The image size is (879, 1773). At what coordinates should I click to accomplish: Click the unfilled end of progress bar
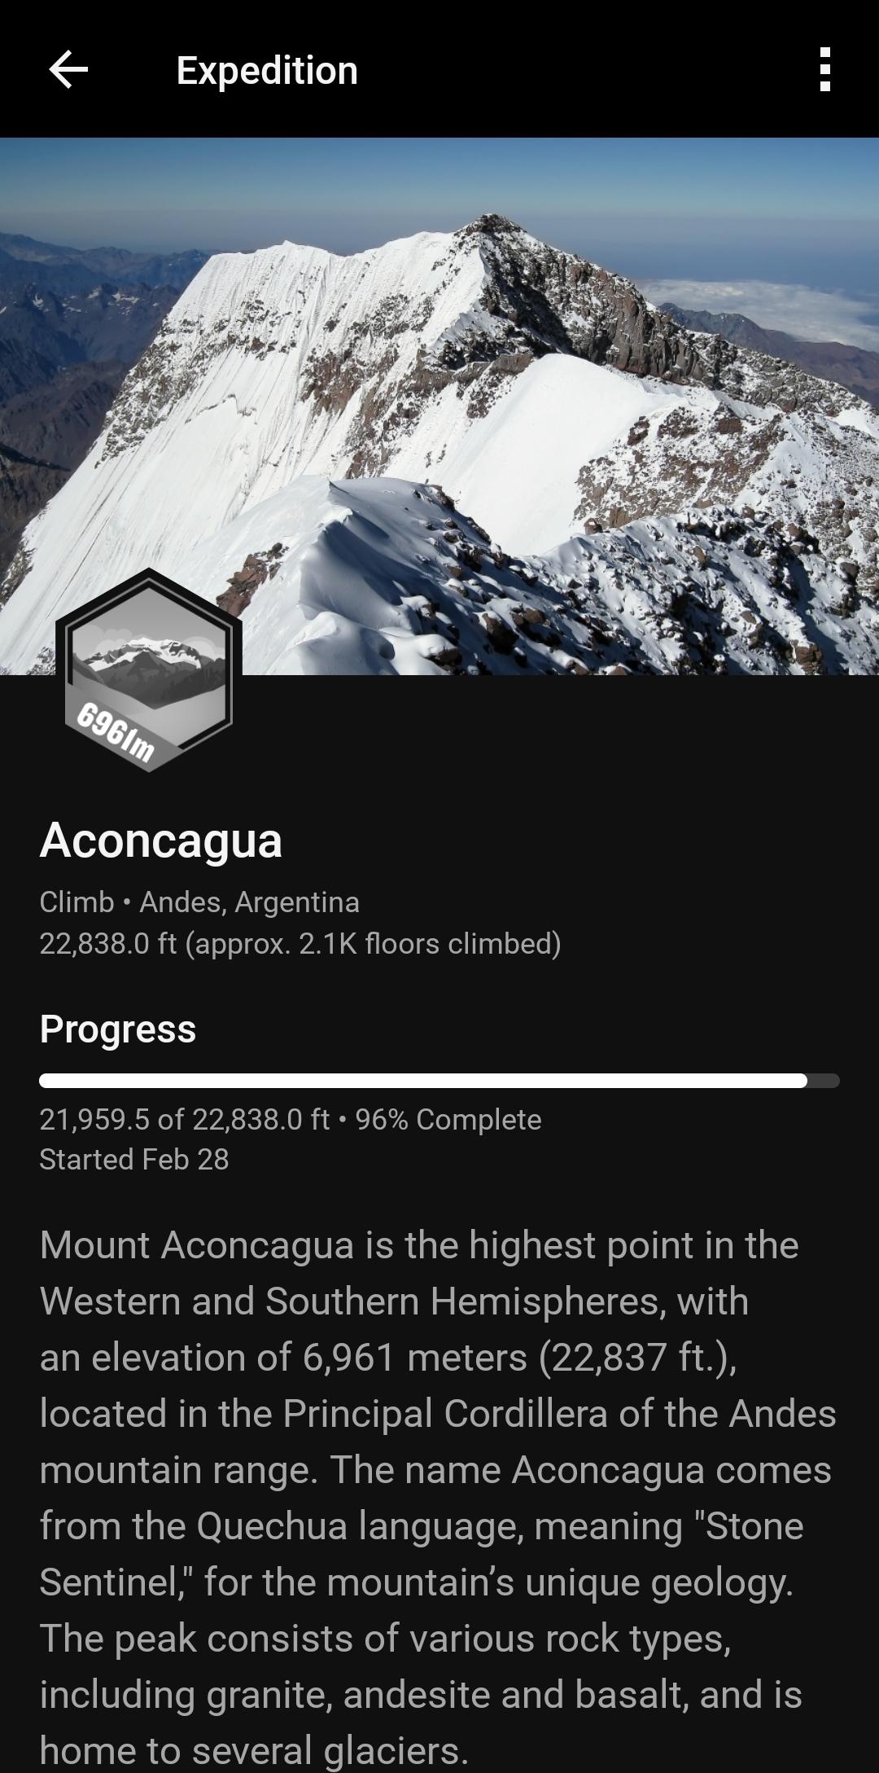pyautogui.click(x=824, y=1081)
